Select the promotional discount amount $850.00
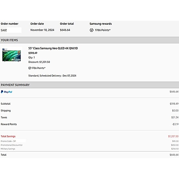Viewport: 179px width, 179px height. pyautogui.click(x=175, y=145)
